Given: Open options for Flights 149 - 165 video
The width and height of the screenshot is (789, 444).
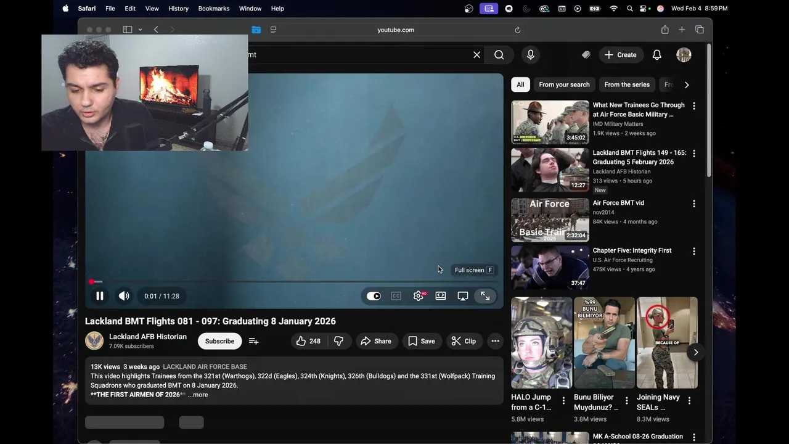Looking at the screenshot, I should [x=694, y=154].
